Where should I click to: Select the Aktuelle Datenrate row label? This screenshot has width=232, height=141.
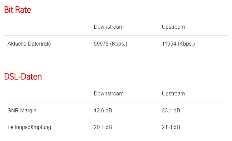[x=29, y=44]
